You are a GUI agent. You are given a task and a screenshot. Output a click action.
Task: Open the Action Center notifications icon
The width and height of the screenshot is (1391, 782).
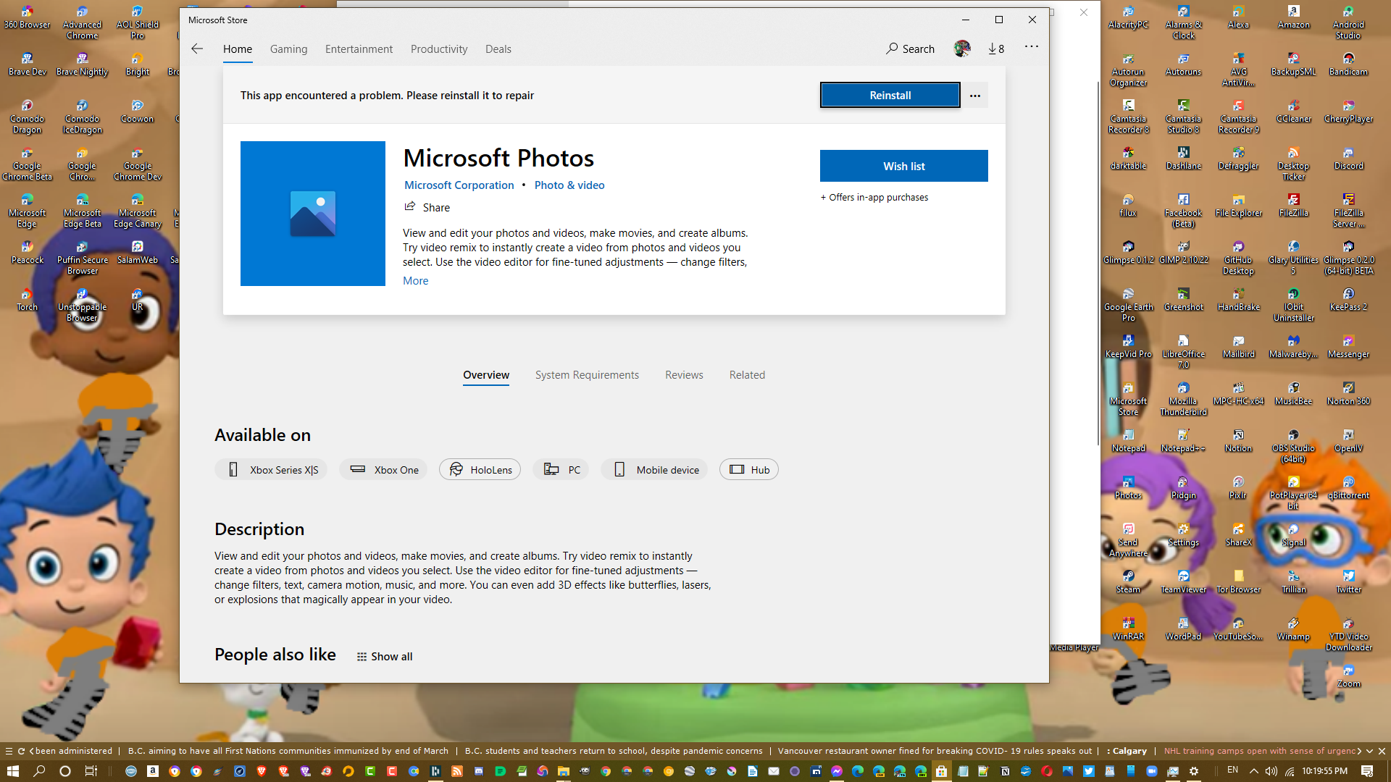coord(1367,771)
